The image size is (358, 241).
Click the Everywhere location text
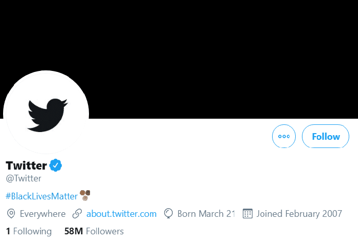[43, 214]
